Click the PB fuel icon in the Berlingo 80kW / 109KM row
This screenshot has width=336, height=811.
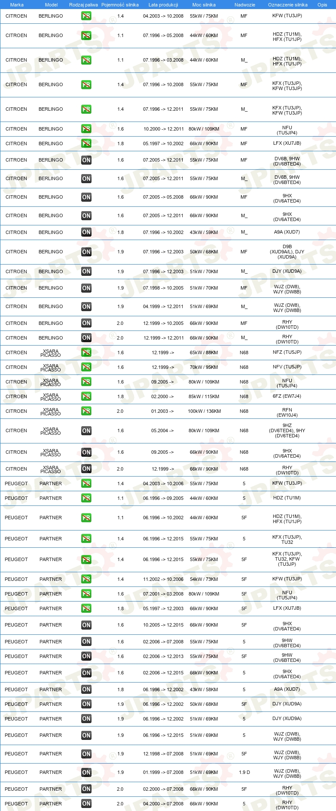86,129
